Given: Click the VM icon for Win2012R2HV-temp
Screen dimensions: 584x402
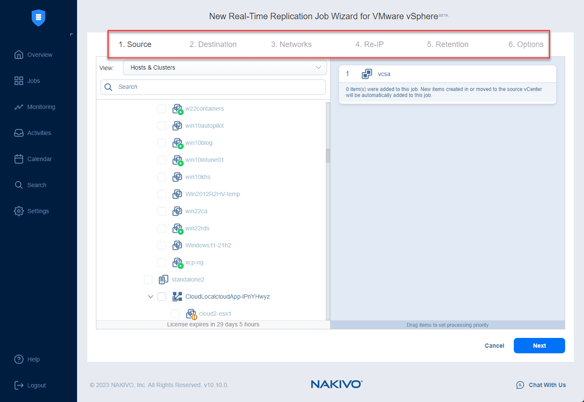Looking at the screenshot, I should [177, 194].
